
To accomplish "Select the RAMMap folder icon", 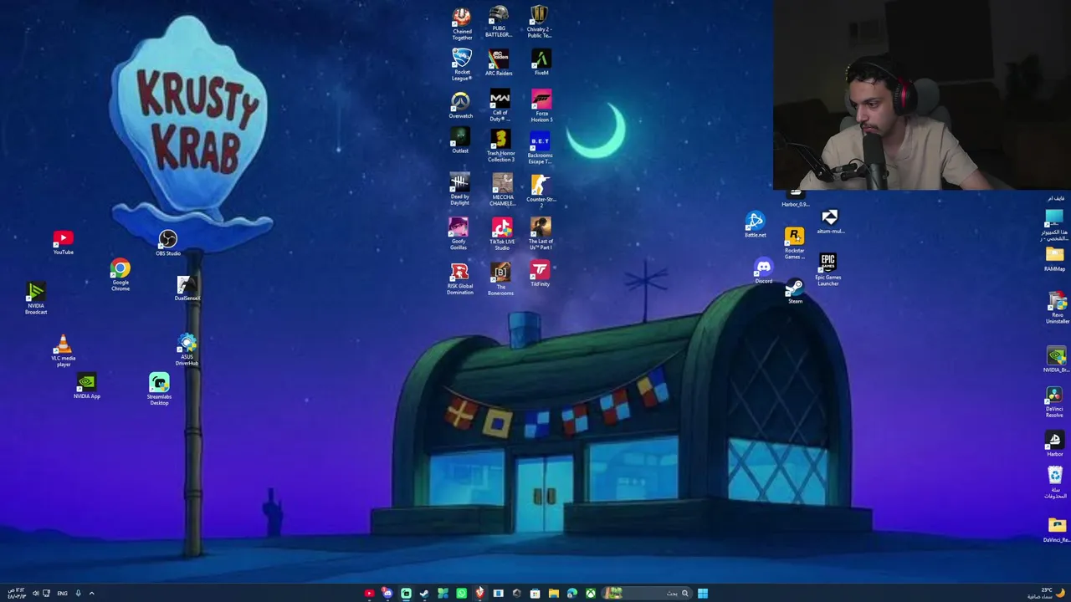I will [1054, 259].
